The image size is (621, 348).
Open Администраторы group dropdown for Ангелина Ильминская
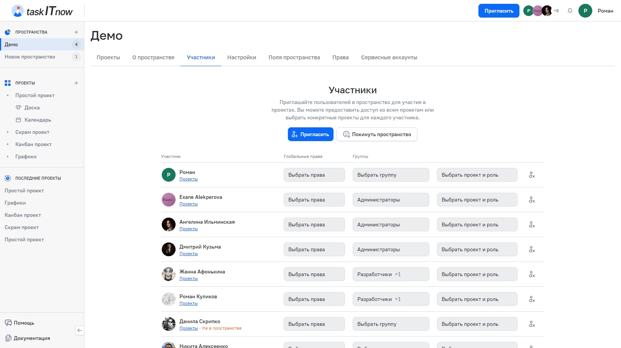click(x=391, y=224)
